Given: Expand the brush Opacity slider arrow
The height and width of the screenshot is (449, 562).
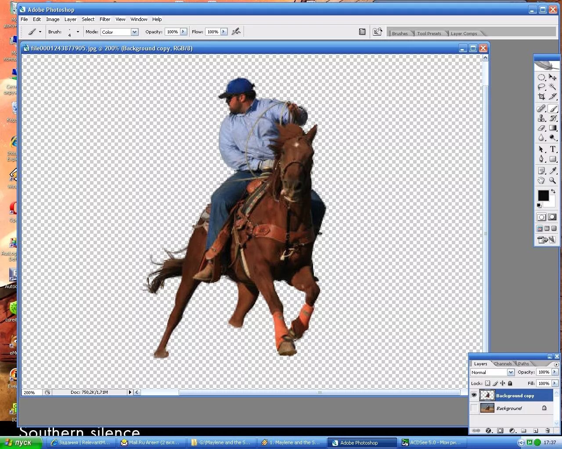Looking at the screenshot, I should (x=184, y=32).
